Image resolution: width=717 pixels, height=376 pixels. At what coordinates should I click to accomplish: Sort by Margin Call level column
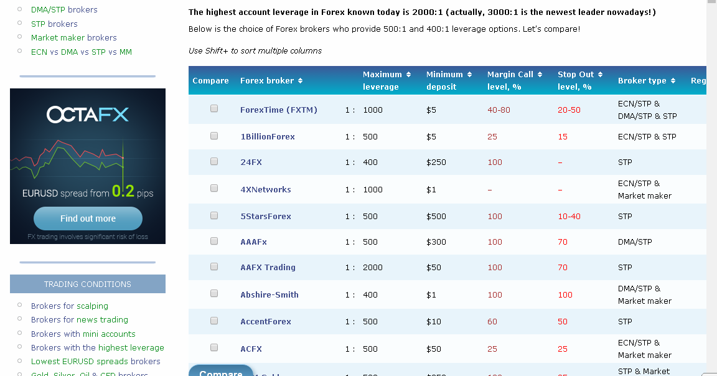click(x=515, y=80)
